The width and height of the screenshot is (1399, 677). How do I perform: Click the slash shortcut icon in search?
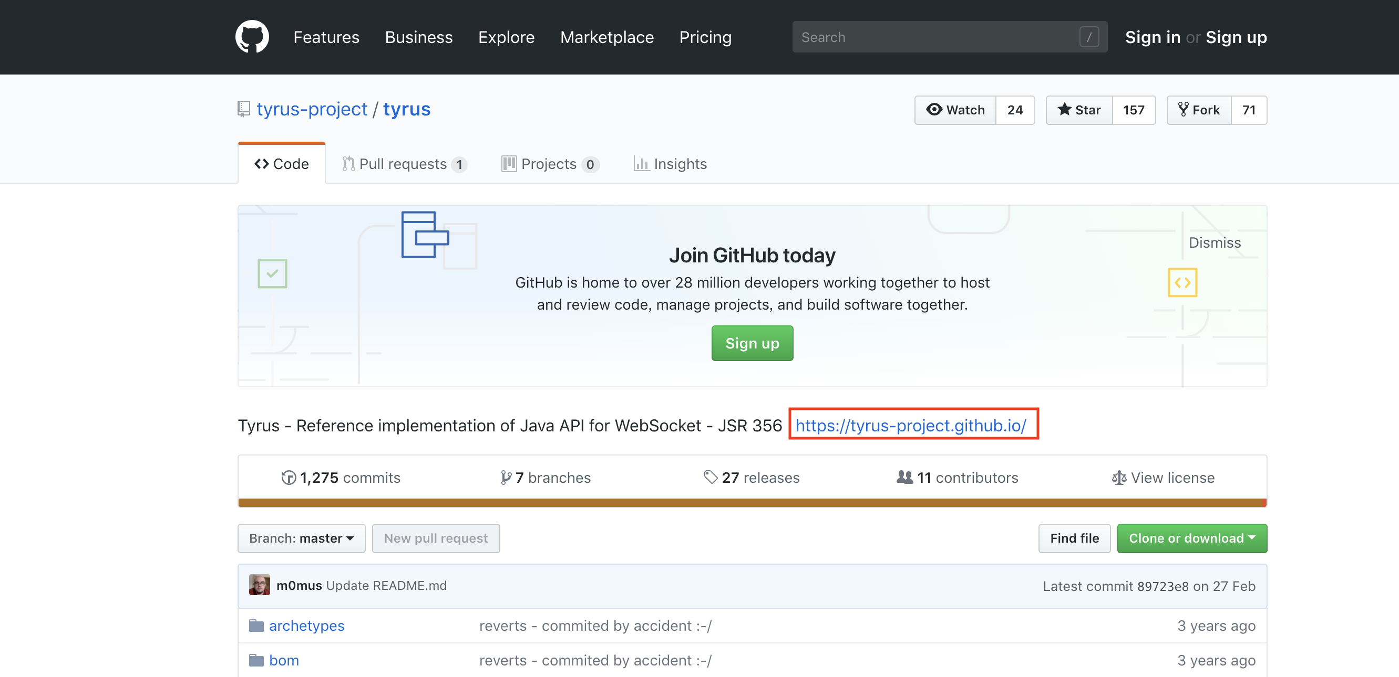(1089, 37)
